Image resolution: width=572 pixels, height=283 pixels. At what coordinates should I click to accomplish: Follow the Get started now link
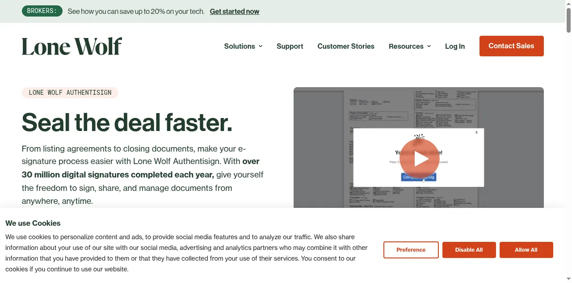(235, 11)
